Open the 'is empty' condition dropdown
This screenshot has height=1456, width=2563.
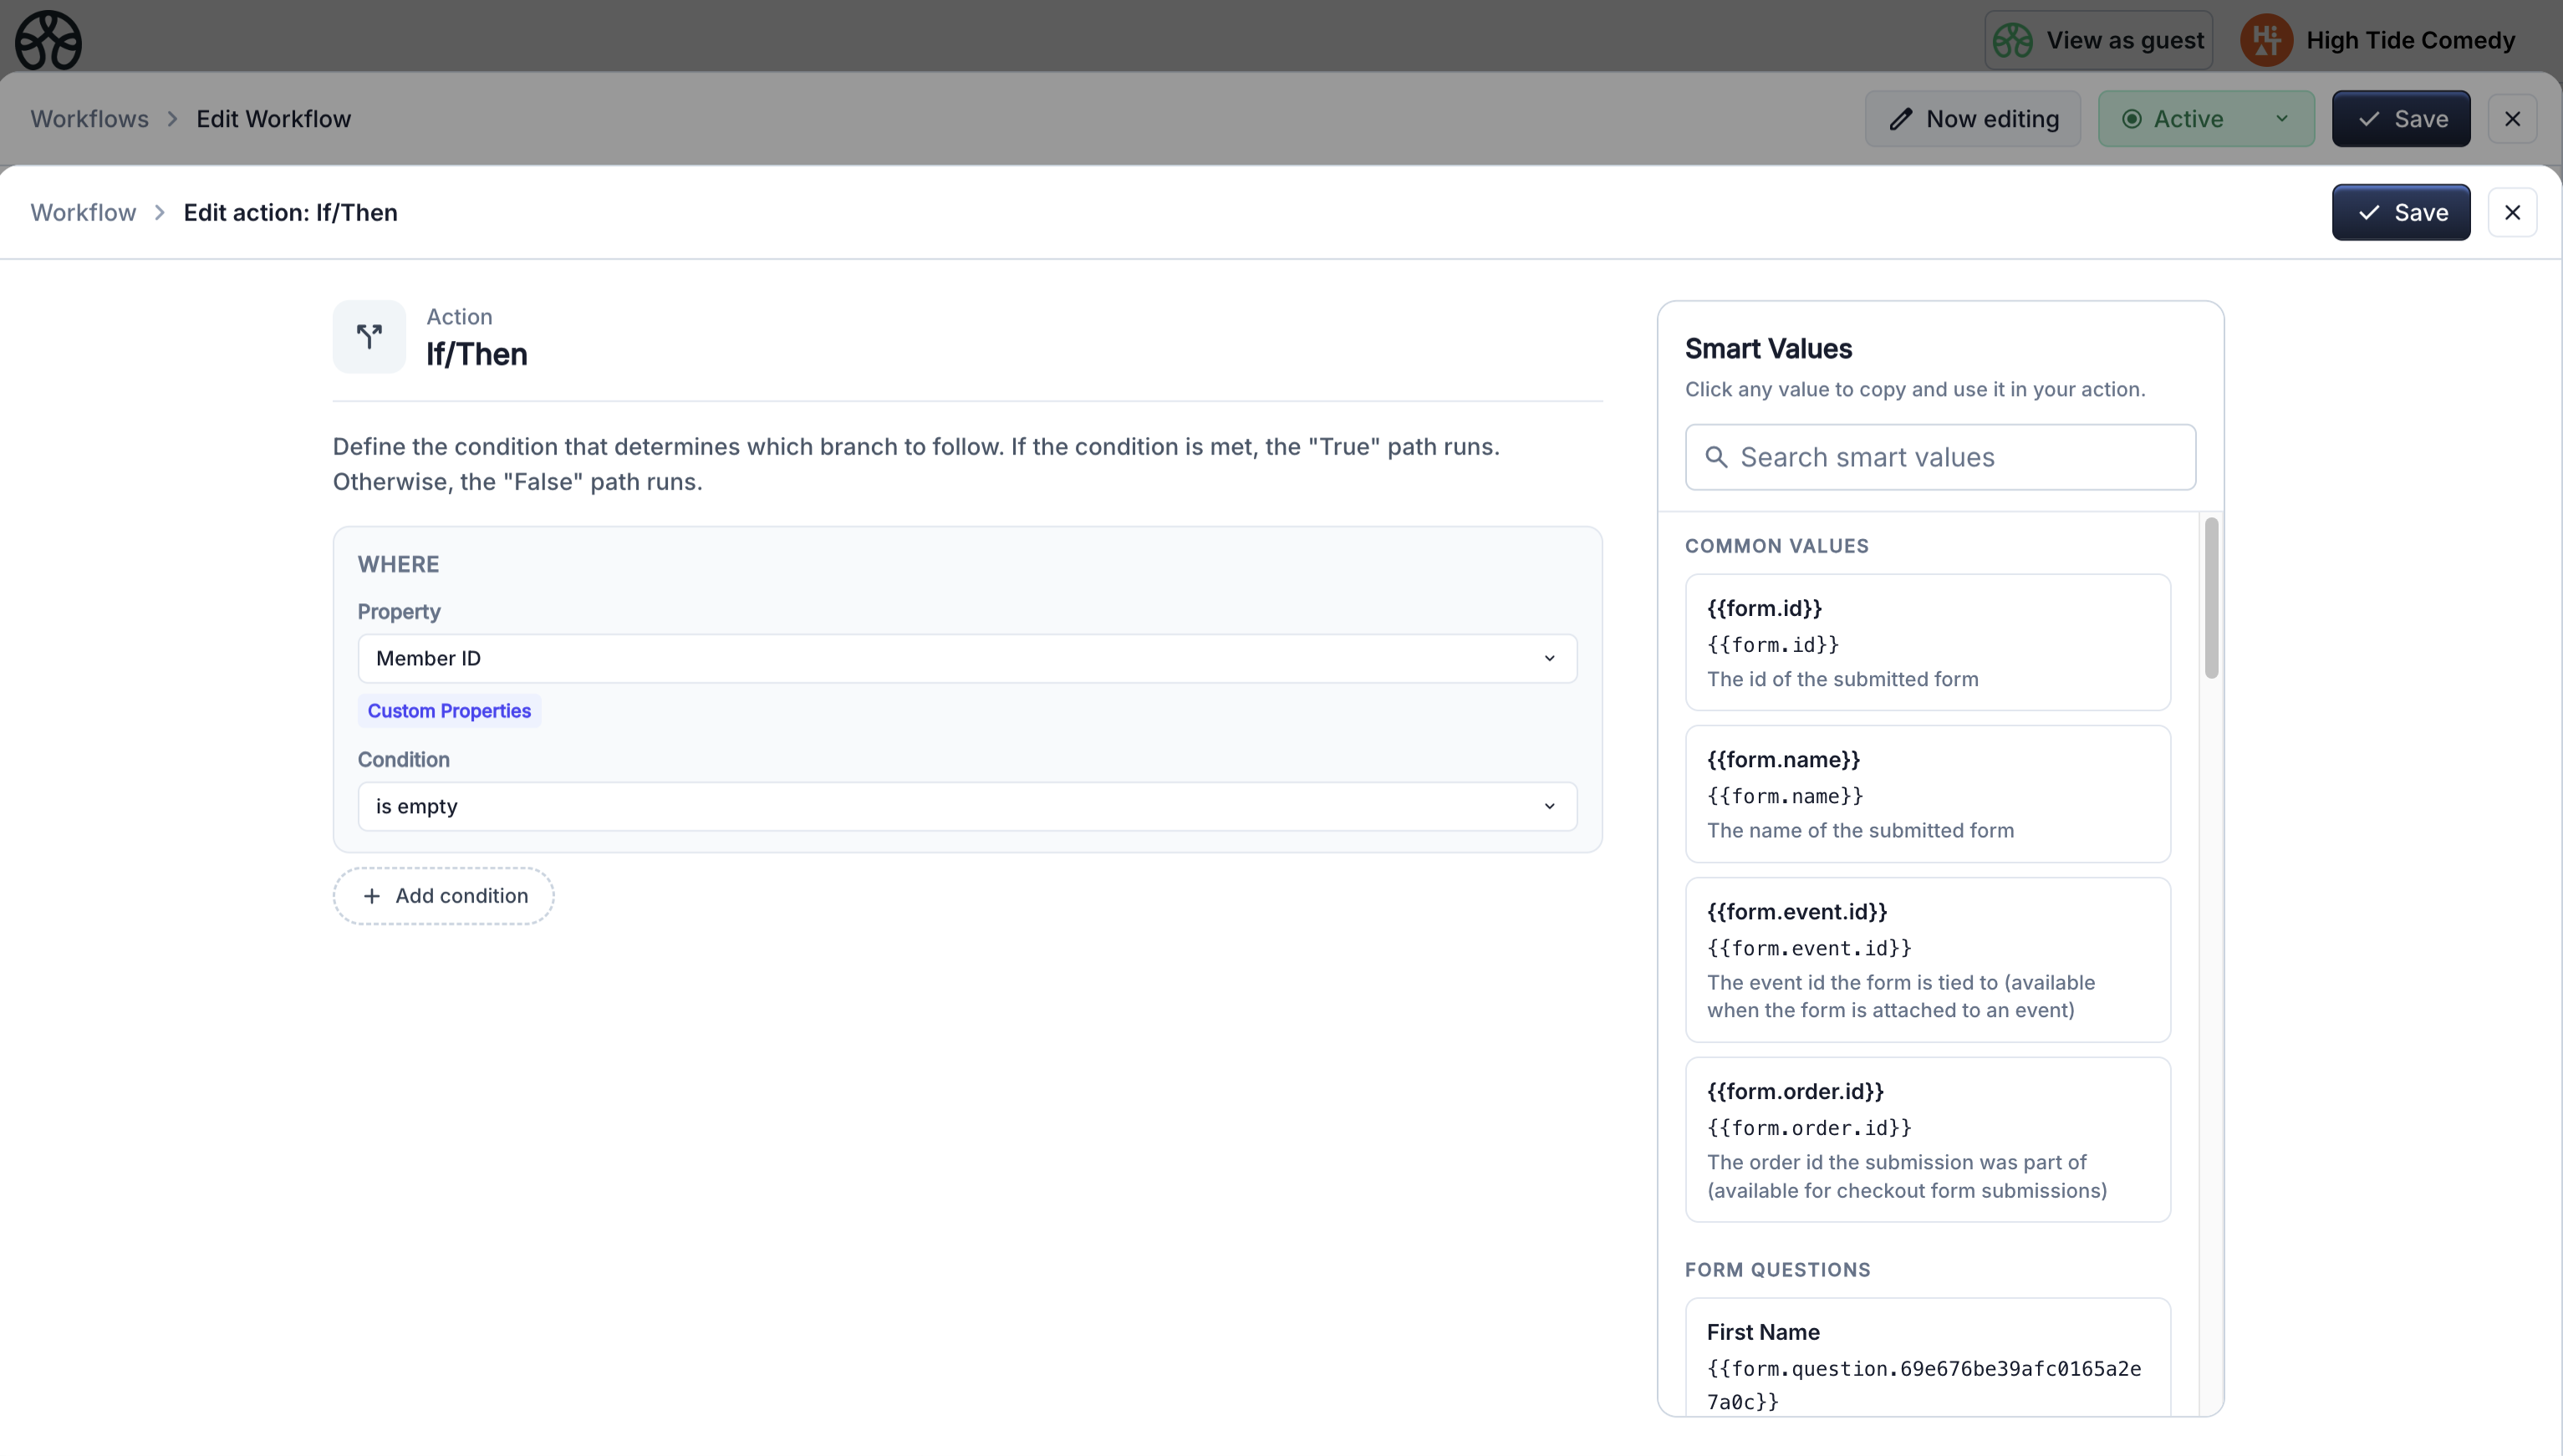(x=967, y=806)
